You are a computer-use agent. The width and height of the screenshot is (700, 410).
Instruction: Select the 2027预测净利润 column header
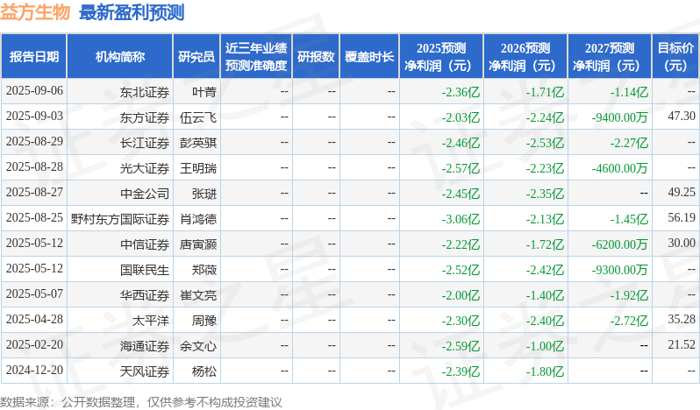pos(610,57)
